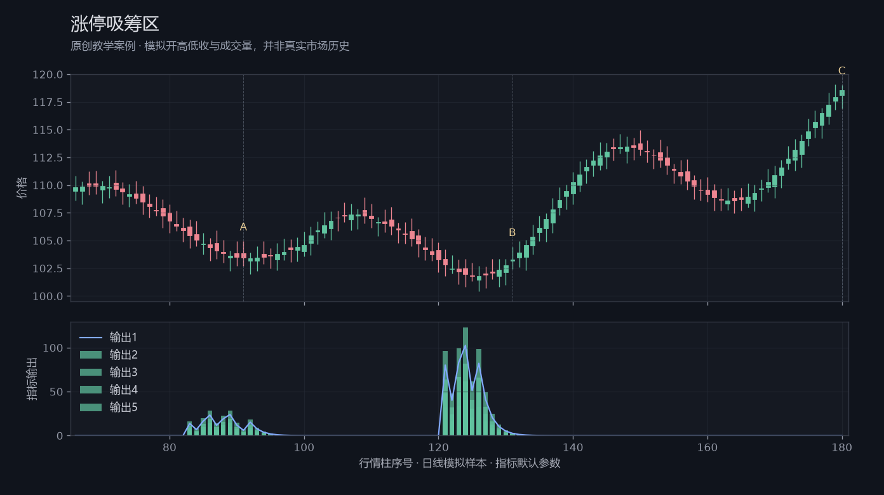Click the chart title 涨停吸筹区
Image resolution: width=884 pixels, height=495 pixels.
115,24
